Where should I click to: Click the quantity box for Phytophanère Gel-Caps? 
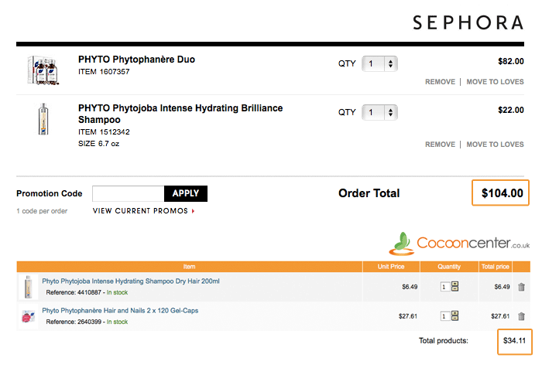coord(444,316)
